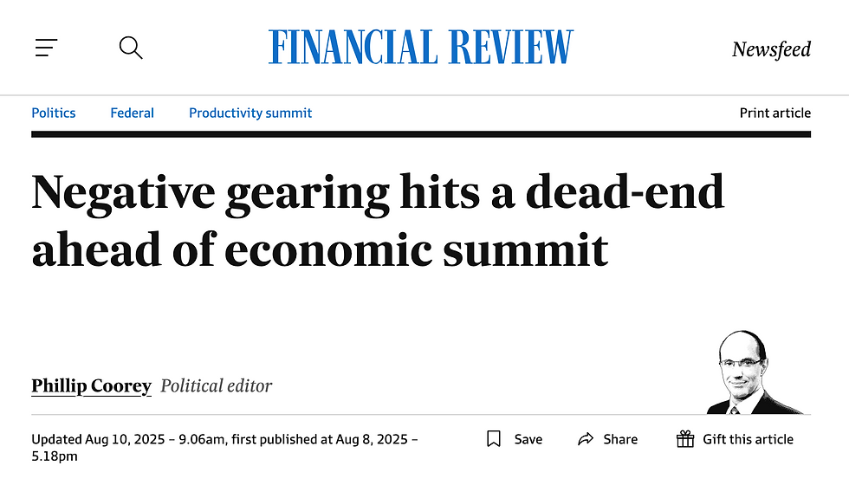
Task: Select Gift this article text
Action: pyautogui.click(x=748, y=439)
